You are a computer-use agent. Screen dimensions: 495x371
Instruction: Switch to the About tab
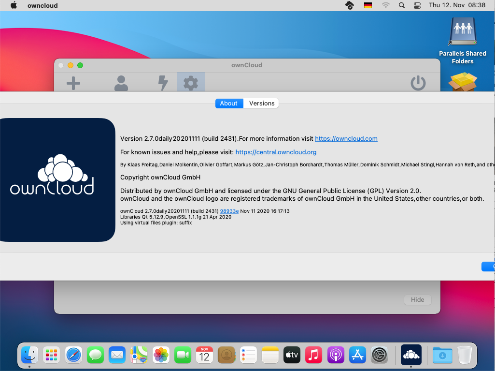[x=229, y=104]
